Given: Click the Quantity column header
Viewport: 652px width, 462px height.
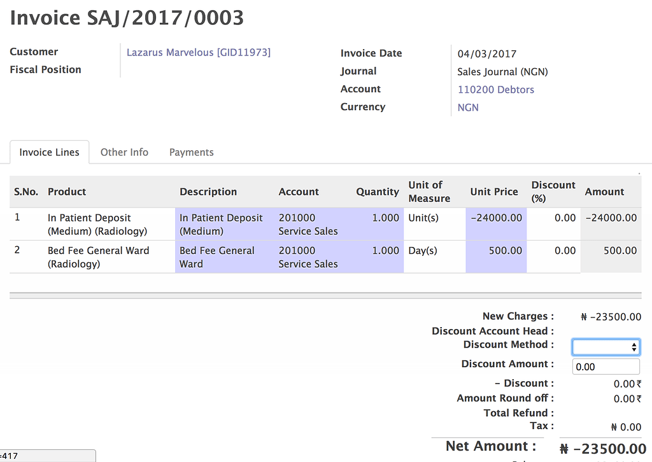Looking at the screenshot, I should pyautogui.click(x=377, y=192).
